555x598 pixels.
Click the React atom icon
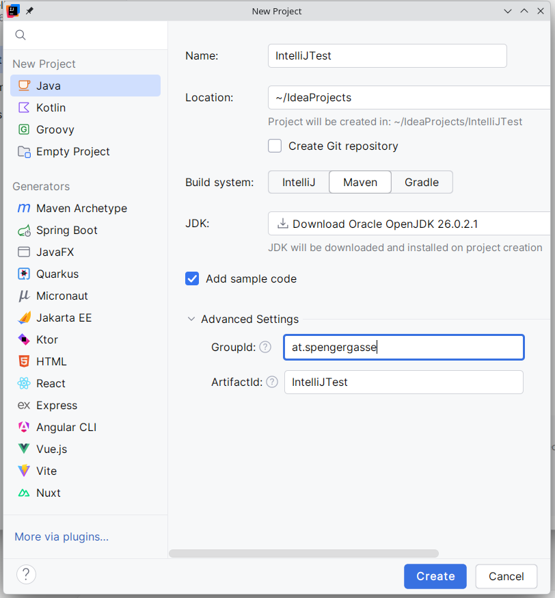click(24, 383)
